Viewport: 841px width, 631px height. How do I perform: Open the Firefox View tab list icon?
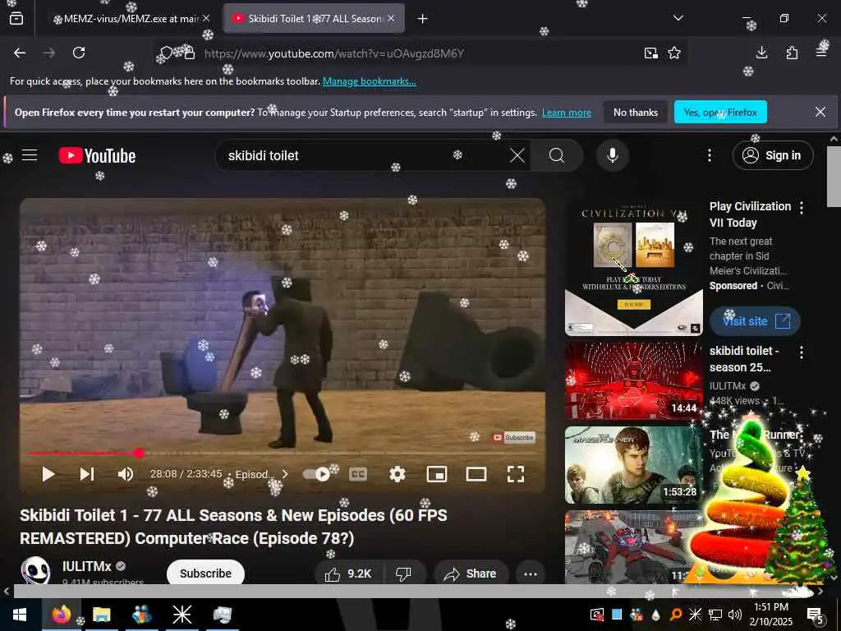[x=16, y=19]
